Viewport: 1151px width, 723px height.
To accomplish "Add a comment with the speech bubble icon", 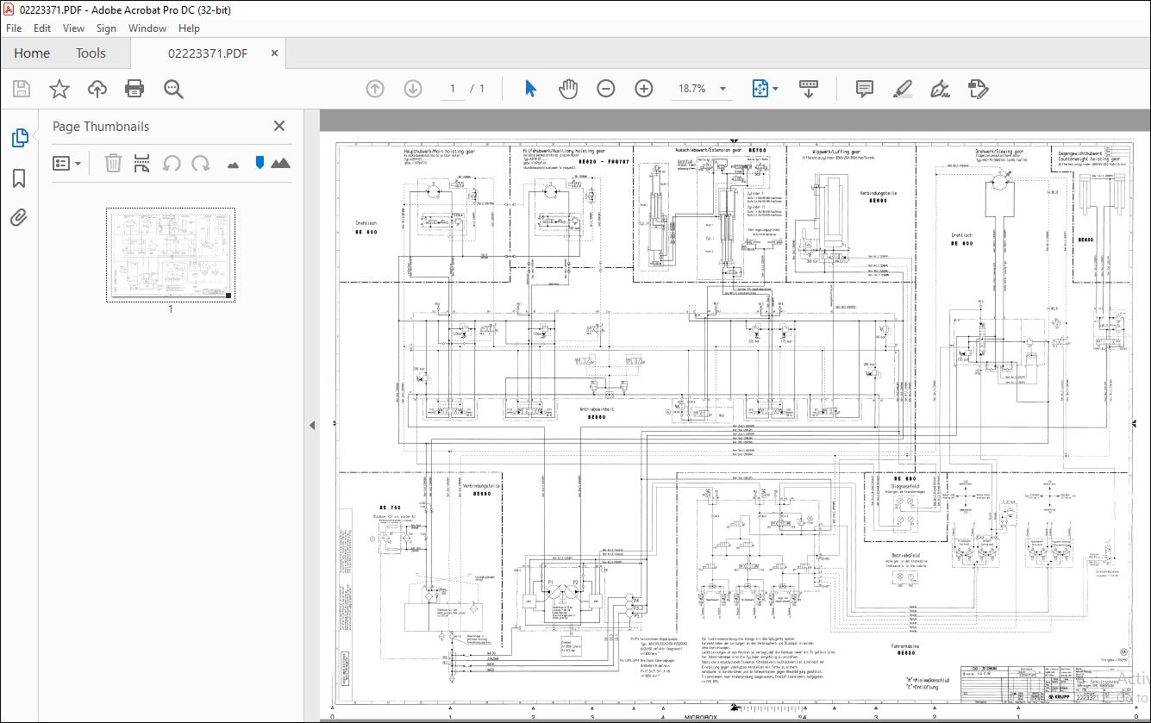I will [x=864, y=89].
